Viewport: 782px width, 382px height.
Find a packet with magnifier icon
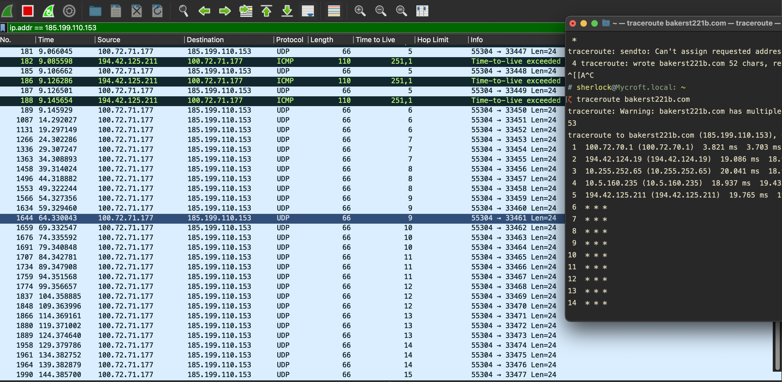pyautogui.click(x=183, y=11)
